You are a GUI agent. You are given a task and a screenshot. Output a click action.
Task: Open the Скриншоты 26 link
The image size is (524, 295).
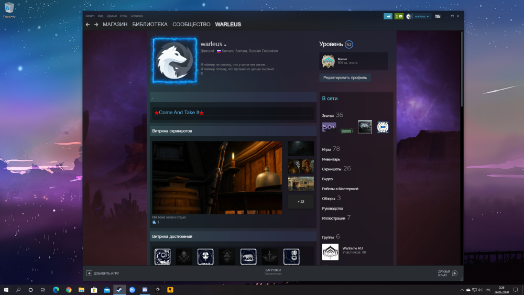point(336,169)
